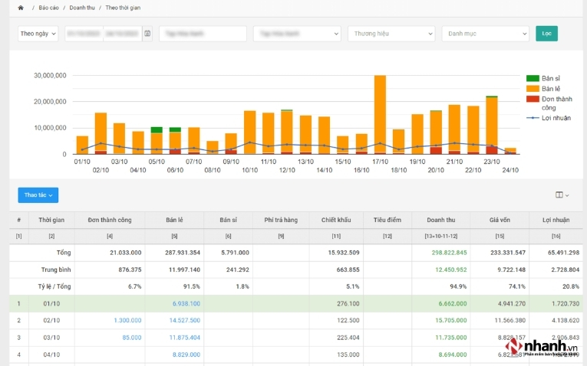
Task: Toggle Lợi nhuận line legend entry
Action: click(x=549, y=118)
